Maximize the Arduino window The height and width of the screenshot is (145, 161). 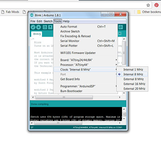click(x=111, y=14)
